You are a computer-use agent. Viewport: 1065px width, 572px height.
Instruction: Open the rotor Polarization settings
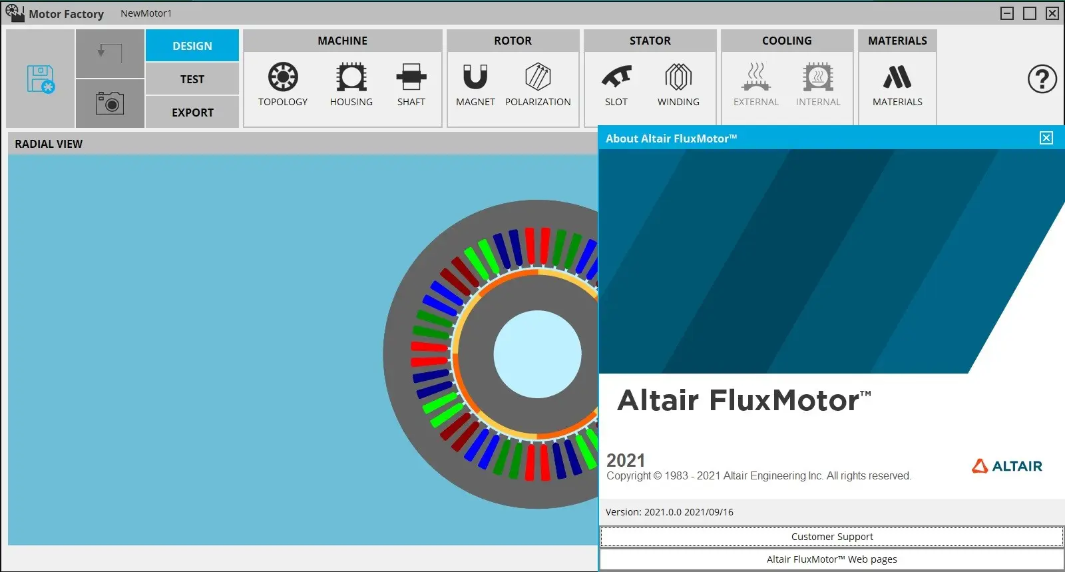tap(538, 85)
